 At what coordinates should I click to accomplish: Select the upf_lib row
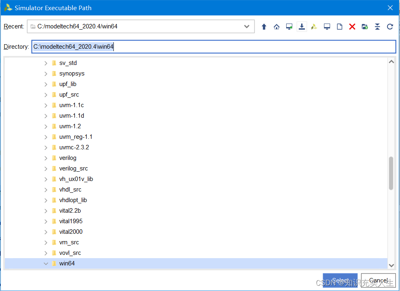point(196,84)
